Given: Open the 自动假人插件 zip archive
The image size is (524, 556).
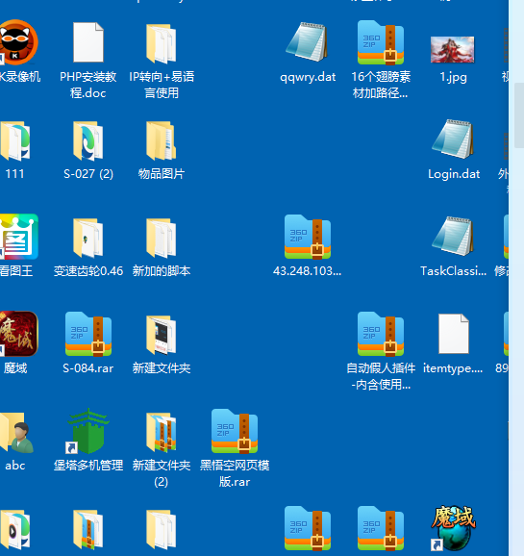Looking at the screenshot, I should [x=381, y=334].
